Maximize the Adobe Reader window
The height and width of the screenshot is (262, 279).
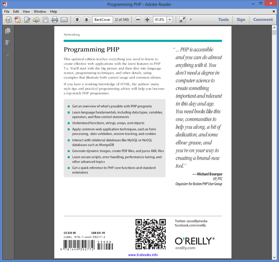click(261, 3)
